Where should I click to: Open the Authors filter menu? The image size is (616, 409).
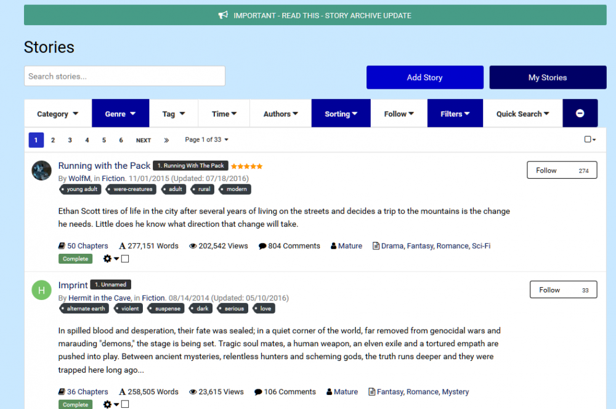pos(280,114)
